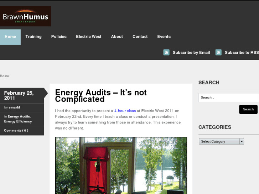
Task: Click the February 25, 2011 date label
Action: coord(19,95)
